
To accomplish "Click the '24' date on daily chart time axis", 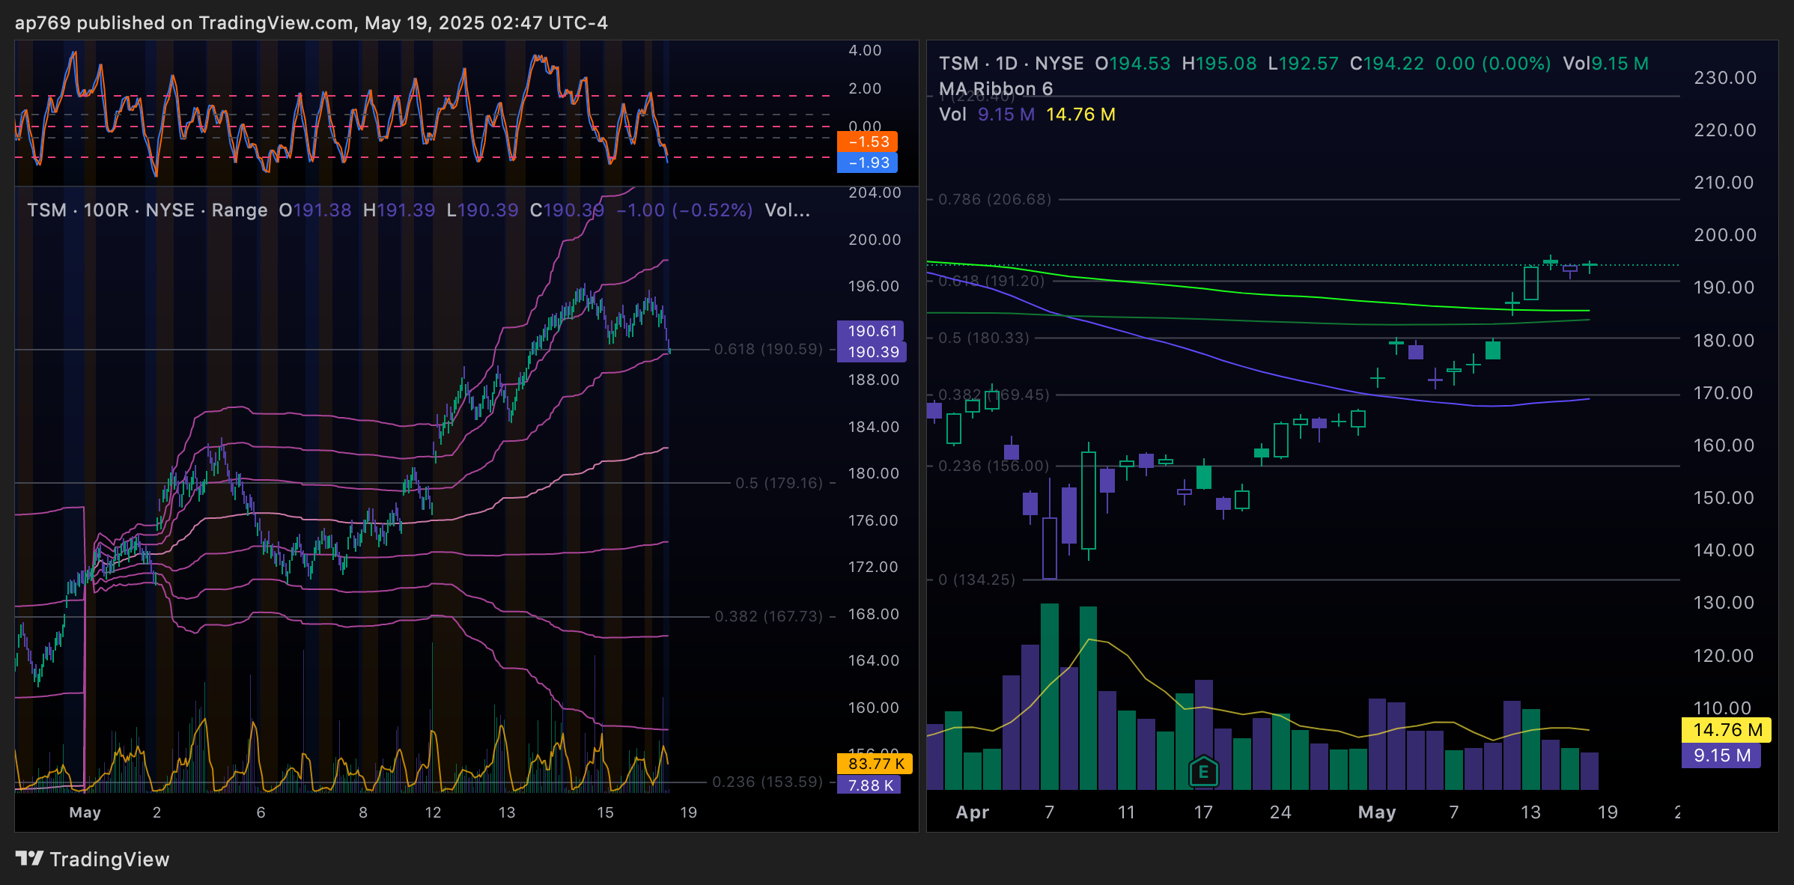I will click(1280, 812).
